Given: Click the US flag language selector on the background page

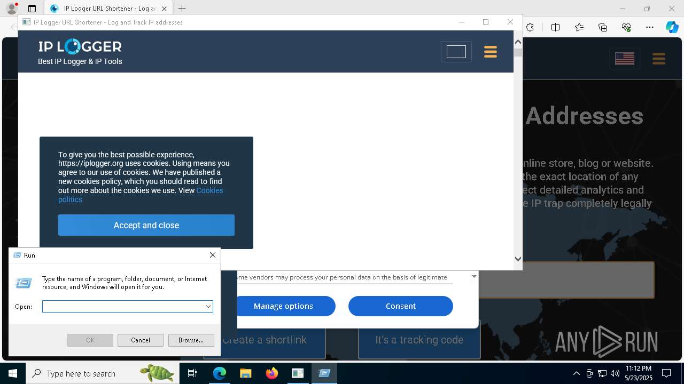Looking at the screenshot, I should tap(624, 59).
